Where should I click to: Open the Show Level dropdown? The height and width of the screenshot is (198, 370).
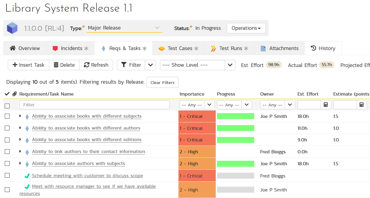click(197, 65)
